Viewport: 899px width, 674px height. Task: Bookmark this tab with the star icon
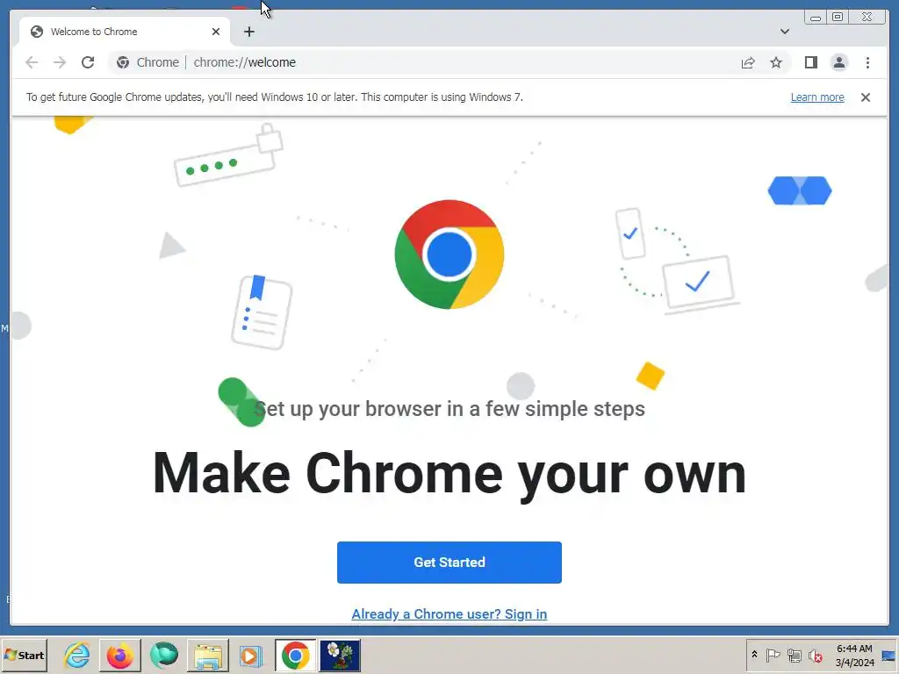click(776, 62)
